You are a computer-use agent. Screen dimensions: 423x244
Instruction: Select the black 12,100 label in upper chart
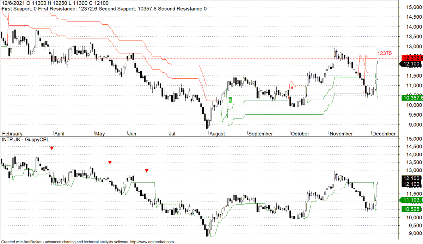tap(412, 64)
